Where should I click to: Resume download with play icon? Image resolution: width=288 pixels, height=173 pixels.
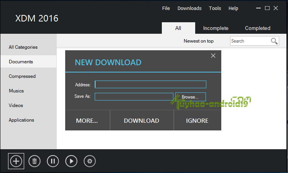coord(71,161)
